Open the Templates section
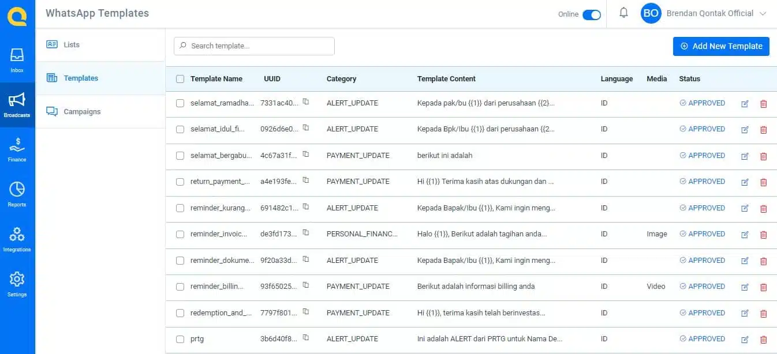The height and width of the screenshot is (354, 777). pos(100,78)
